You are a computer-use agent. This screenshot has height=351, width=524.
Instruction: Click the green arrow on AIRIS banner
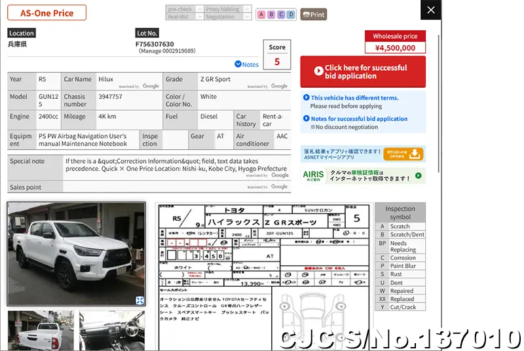point(419,175)
